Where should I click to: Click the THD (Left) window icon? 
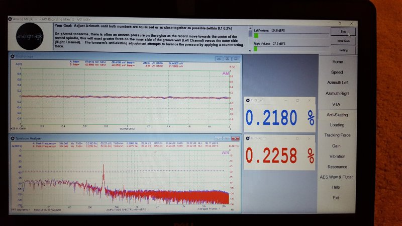pos(248,100)
